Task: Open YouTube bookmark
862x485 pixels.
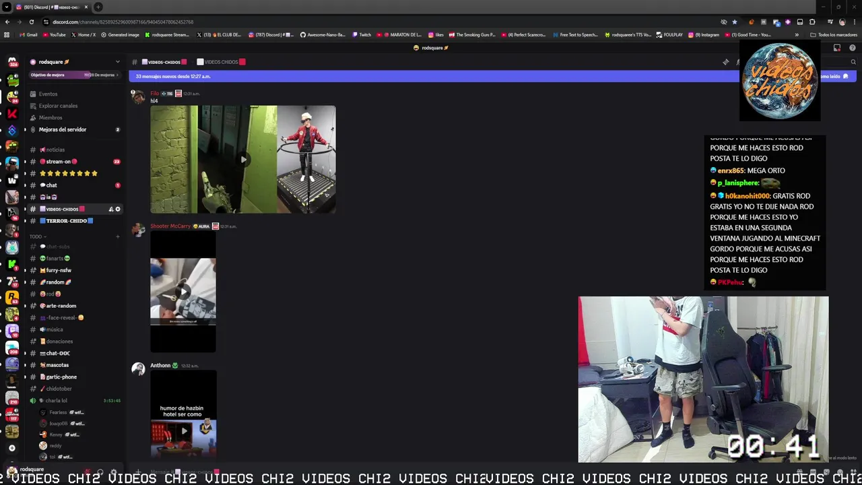Action: pyautogui.click(x=54, y=34)
